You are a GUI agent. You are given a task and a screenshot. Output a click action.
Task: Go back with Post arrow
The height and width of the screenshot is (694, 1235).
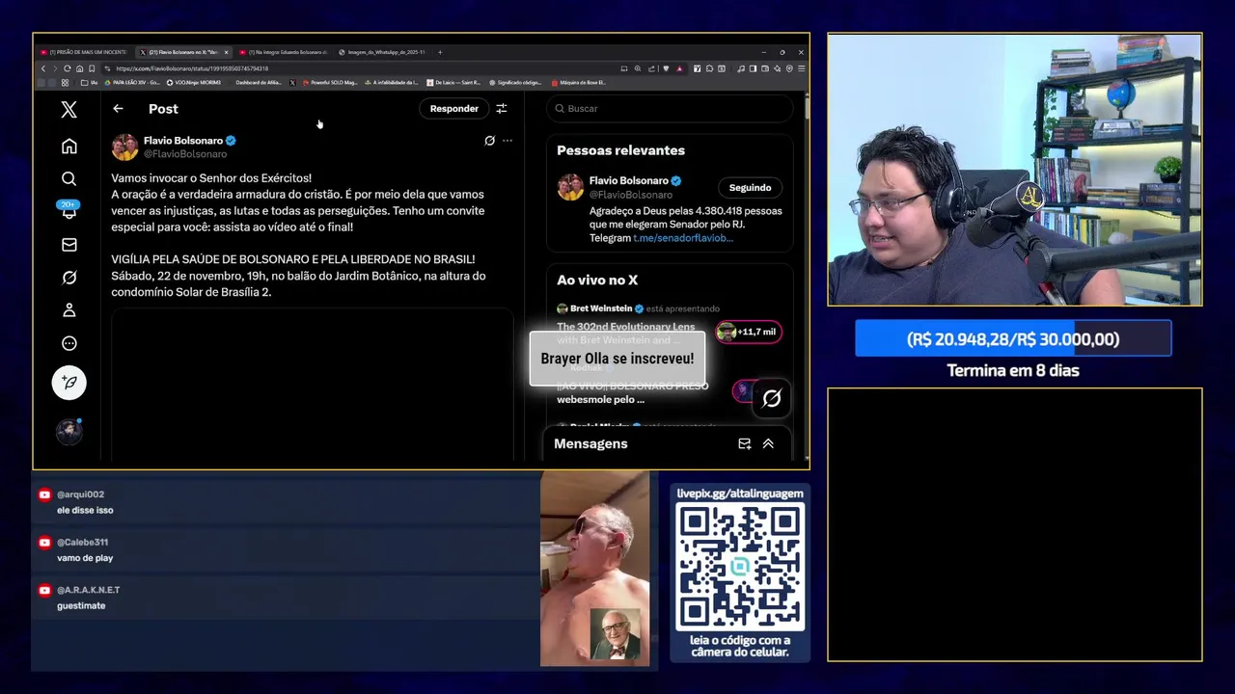point(118,109)
